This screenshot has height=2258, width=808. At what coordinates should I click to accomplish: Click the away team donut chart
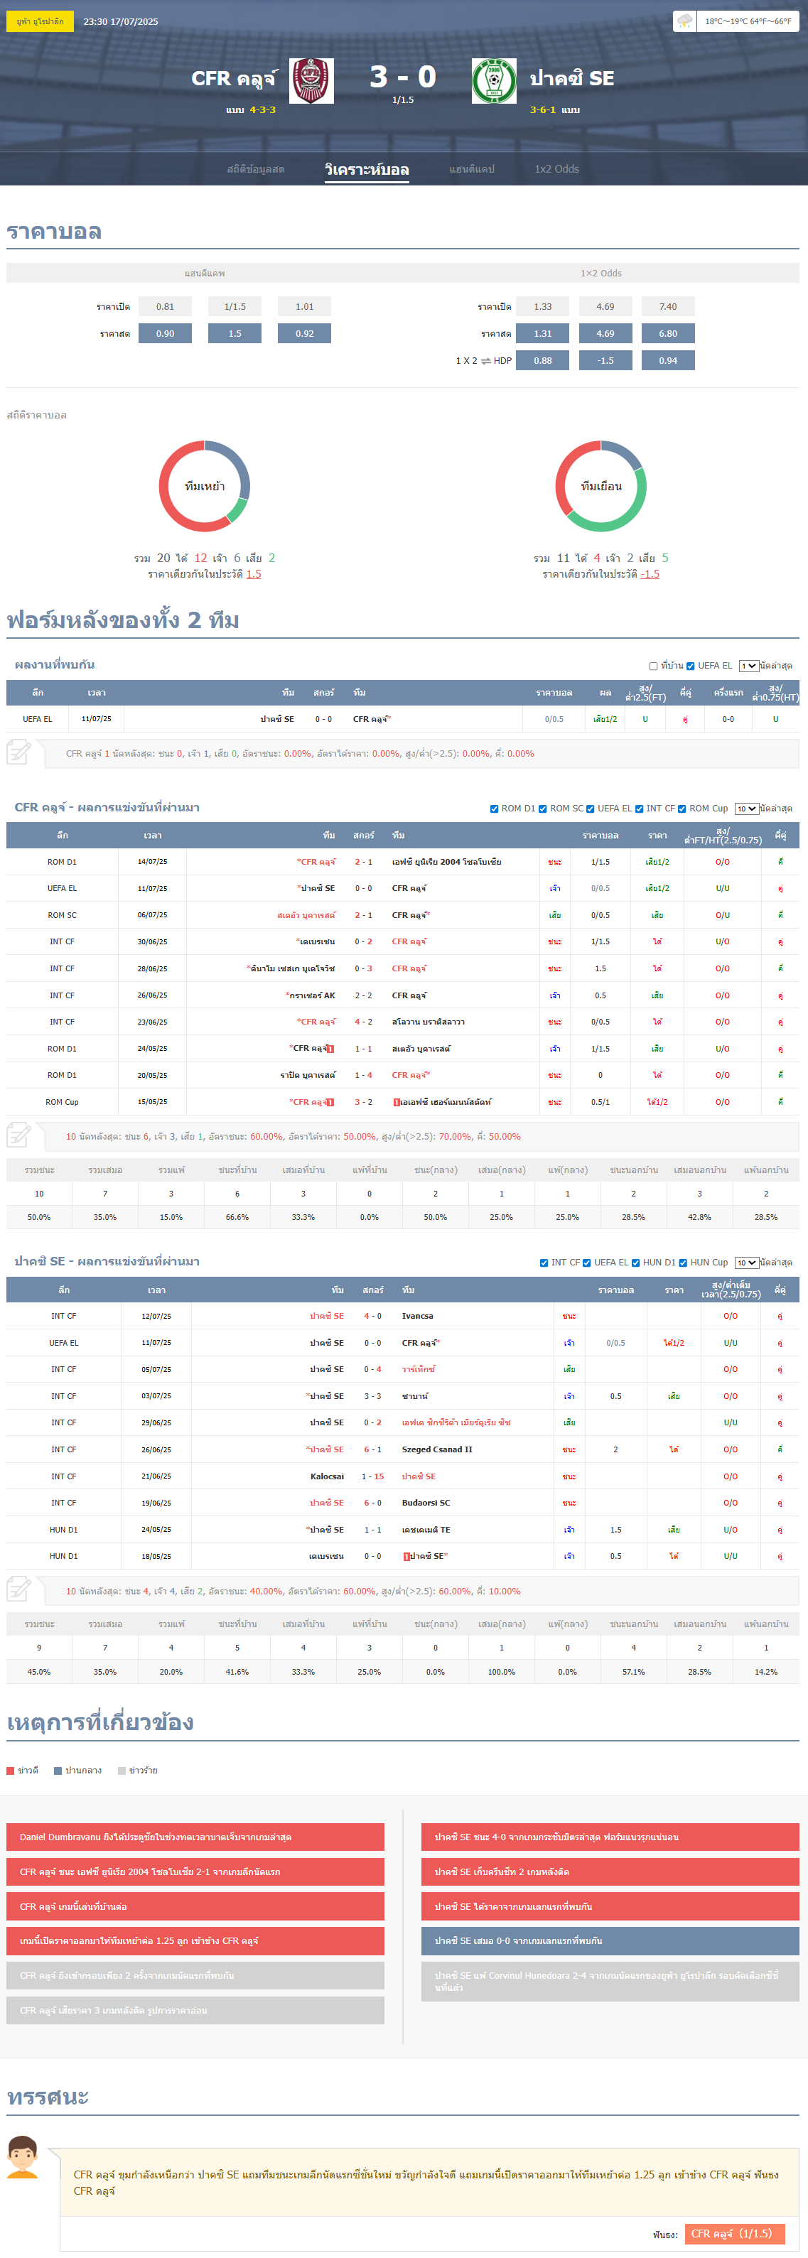[601, 487]
